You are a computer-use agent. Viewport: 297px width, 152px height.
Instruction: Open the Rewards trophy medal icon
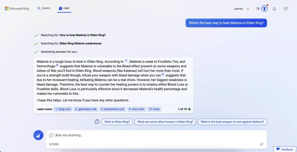point(265,8)
